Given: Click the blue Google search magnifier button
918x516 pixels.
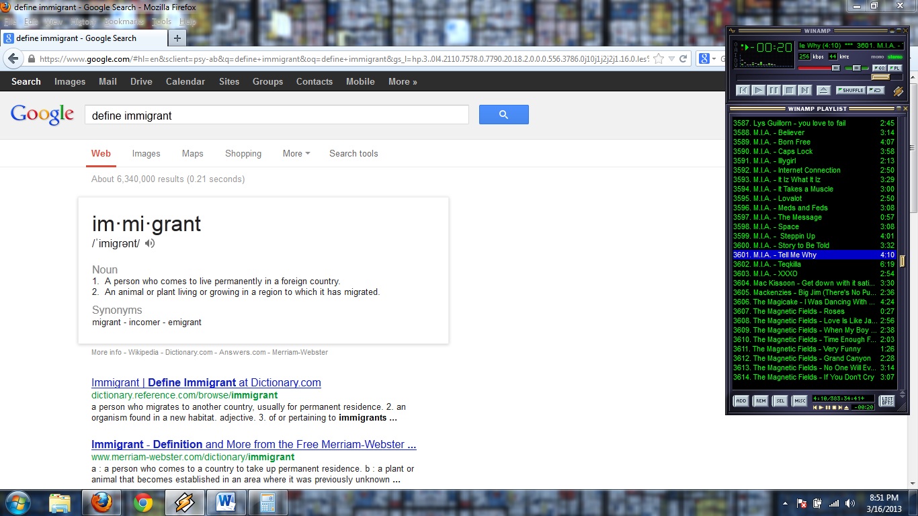Looking at the screenshot, I should point(503,115).
